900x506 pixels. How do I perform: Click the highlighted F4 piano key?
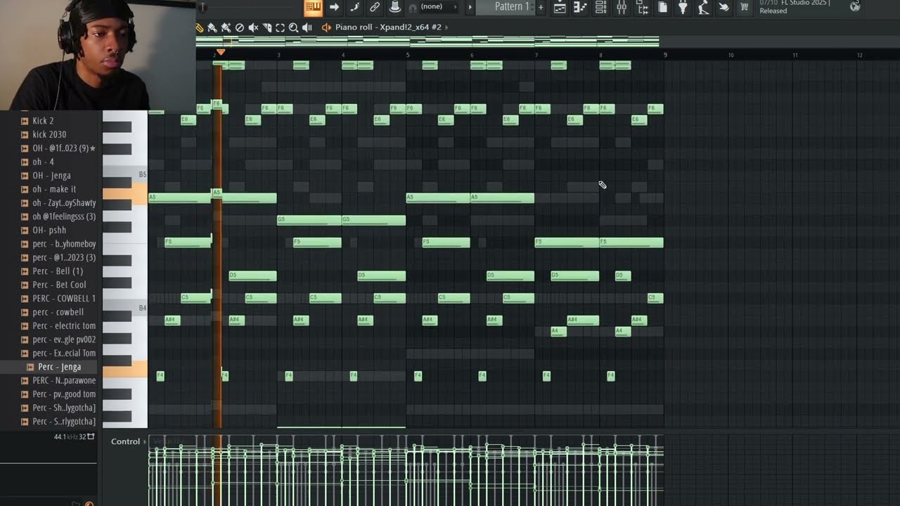pyautogui.click(x=125, y=370)
